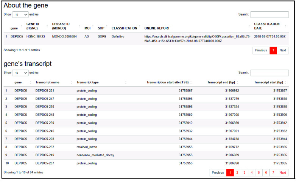Click Next in transcript table pagination

tap(283, 172)
